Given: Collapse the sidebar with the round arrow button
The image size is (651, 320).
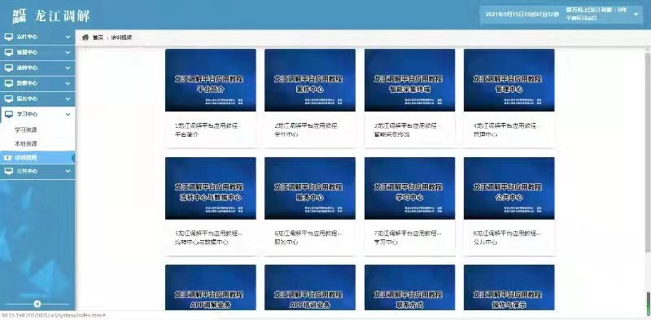Looking at the screenshot, I should pos(37,304).
